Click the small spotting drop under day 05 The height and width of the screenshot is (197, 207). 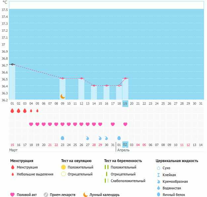pos(37,111)
